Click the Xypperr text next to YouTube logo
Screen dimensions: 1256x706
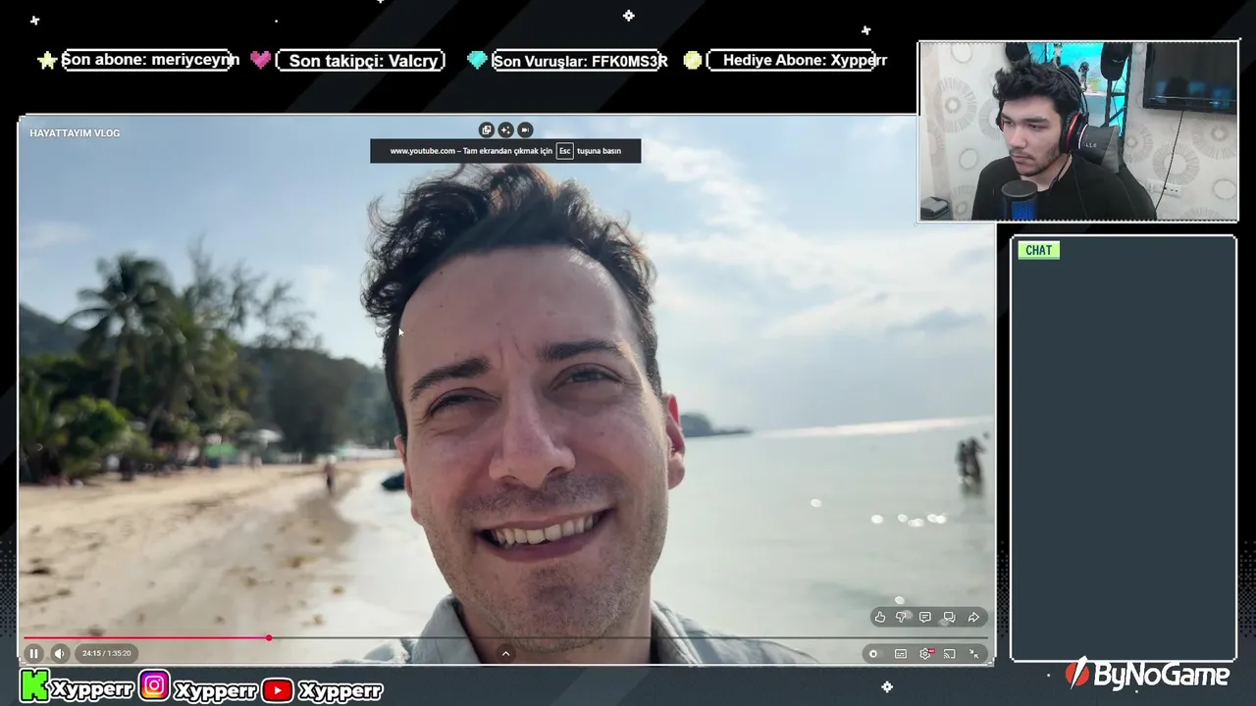click(x=340, y=690)
